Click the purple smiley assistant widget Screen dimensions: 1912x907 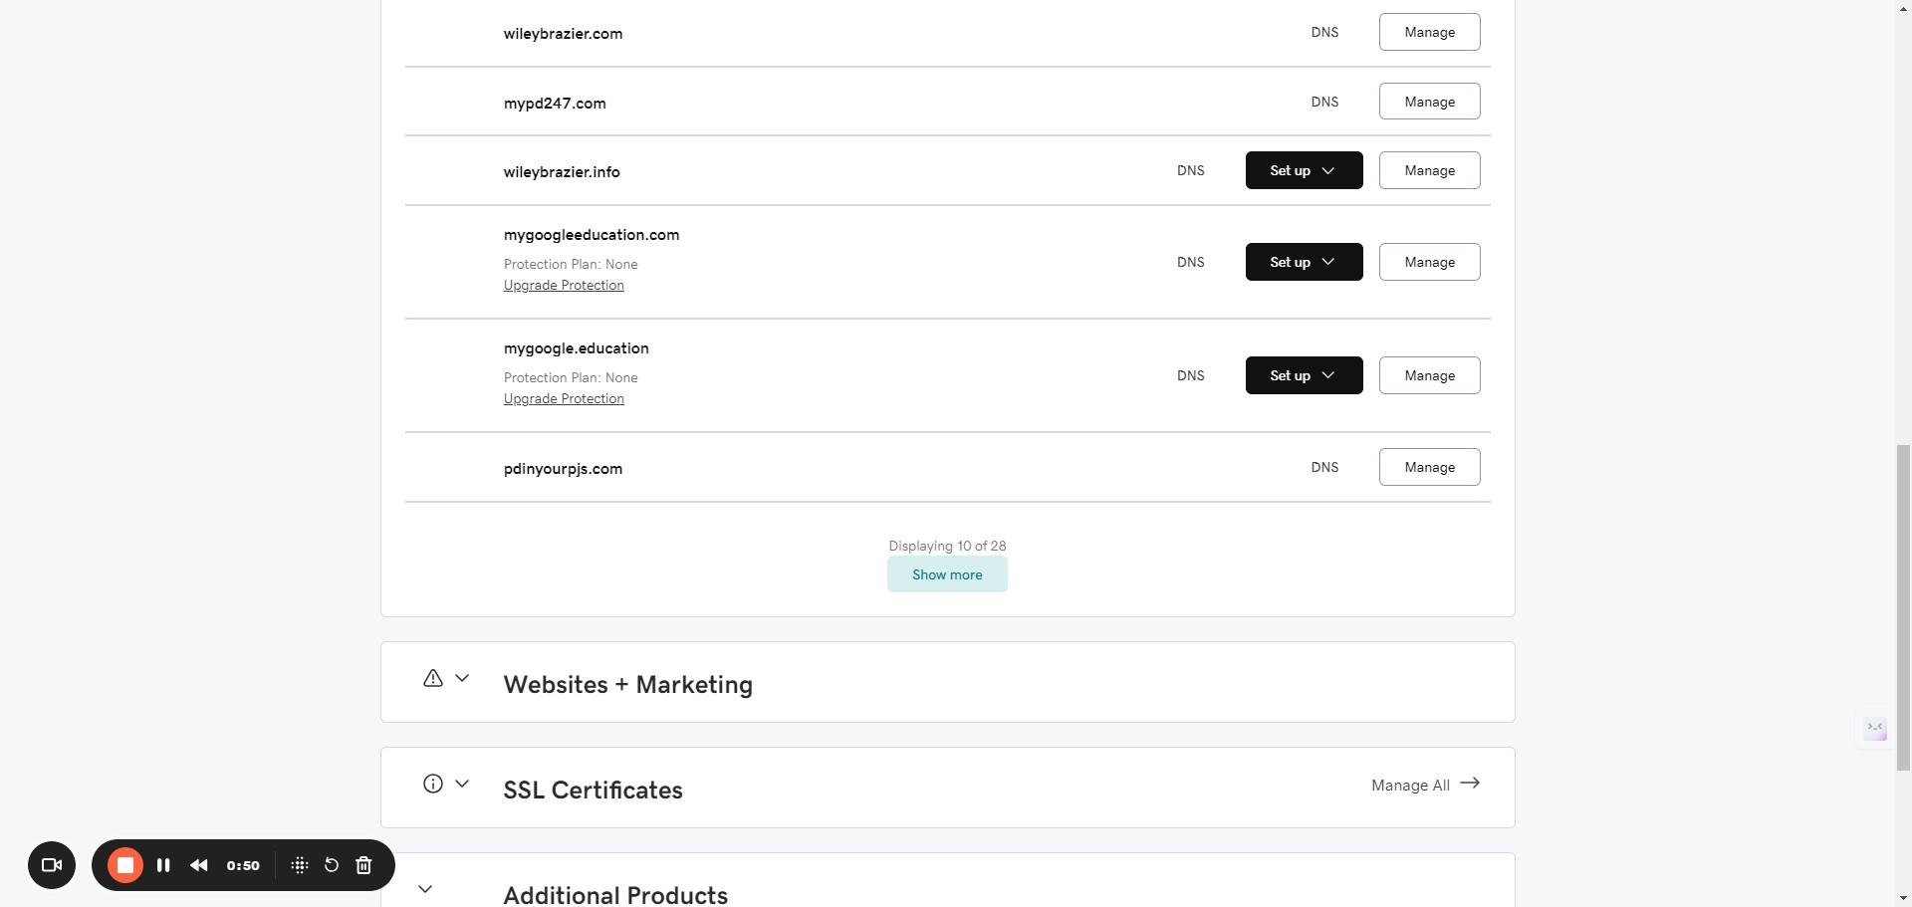pyautogui.click(x=1875, y=729)
